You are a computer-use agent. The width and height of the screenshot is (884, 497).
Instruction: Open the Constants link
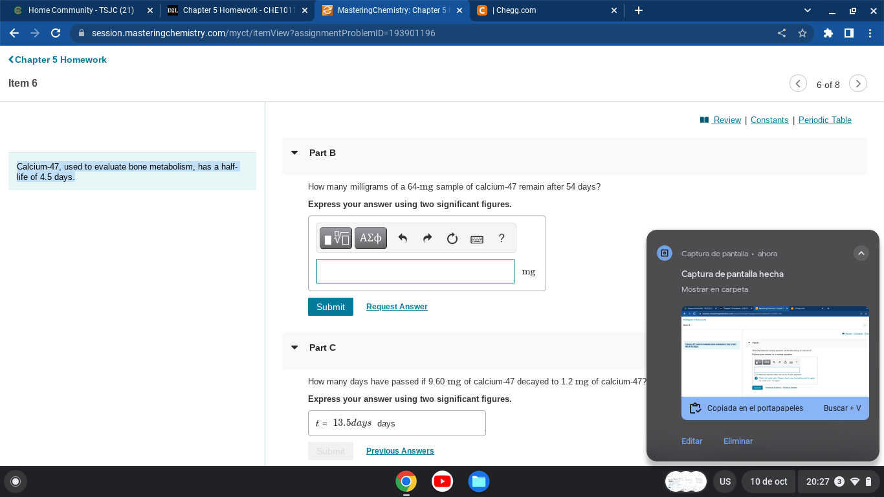coord(769,120)
